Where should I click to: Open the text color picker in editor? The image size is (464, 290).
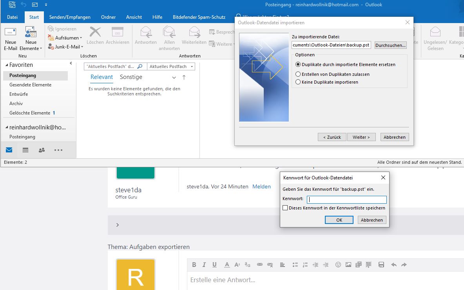point(227,265)
